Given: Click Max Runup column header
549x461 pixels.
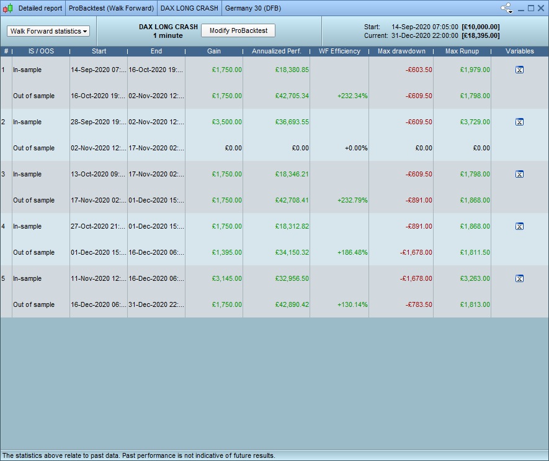Looking at the screenshot, I should 462,51.
